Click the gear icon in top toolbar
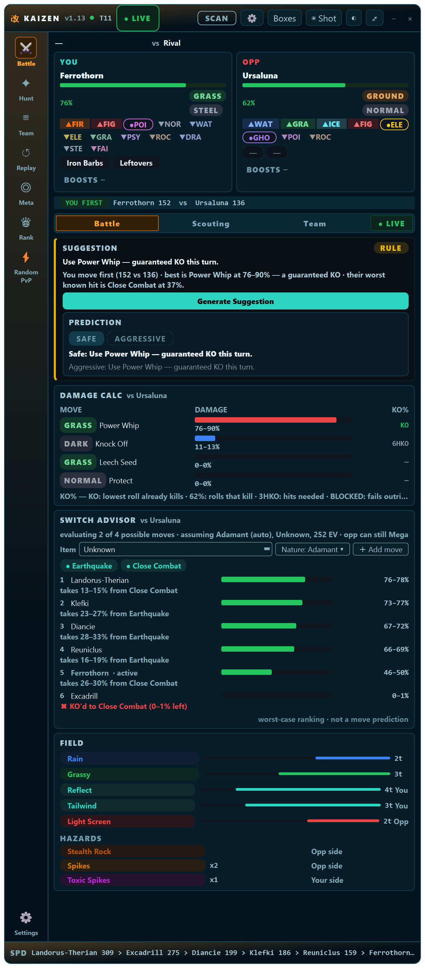The width and height of the screenshot is (425, 968). coord(252,18)
